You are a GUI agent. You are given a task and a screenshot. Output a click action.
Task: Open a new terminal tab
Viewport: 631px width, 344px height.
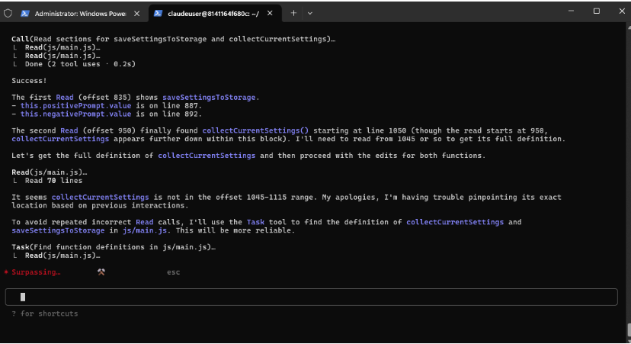293,13
